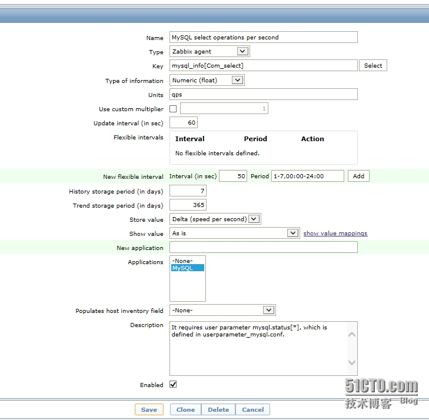Click the Period column header in Flexible intervals
The height and width of the screenshot is (420, 429).
255,139
